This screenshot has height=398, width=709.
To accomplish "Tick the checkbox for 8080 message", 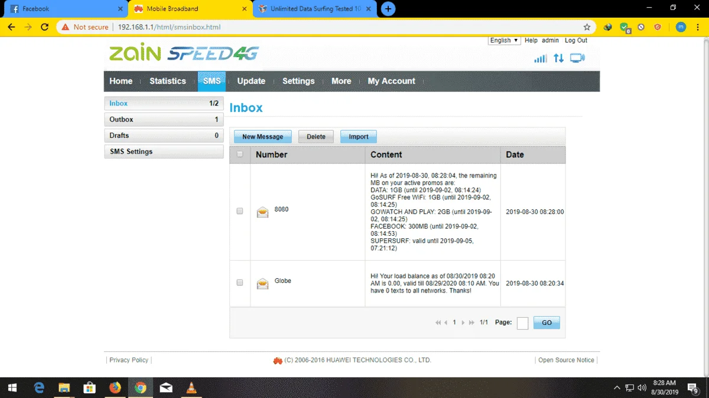I will click(239, 210).
